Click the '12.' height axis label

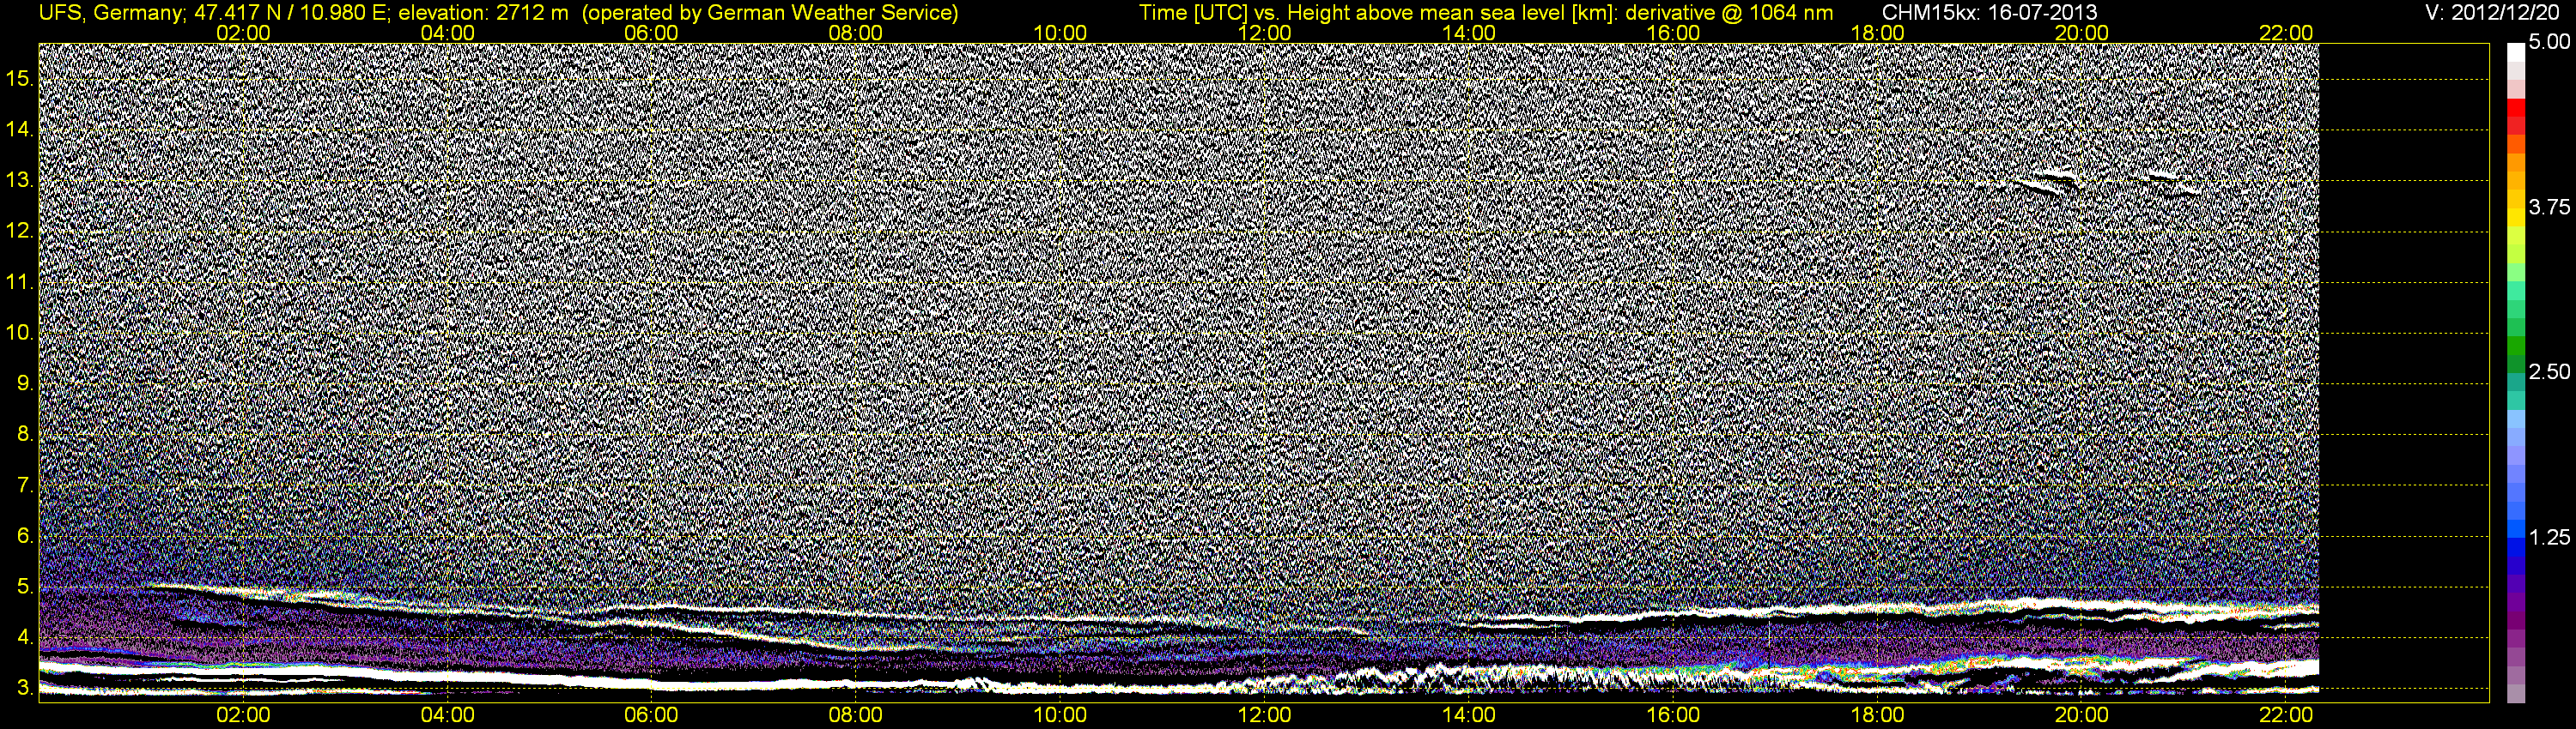click(20, 231)
